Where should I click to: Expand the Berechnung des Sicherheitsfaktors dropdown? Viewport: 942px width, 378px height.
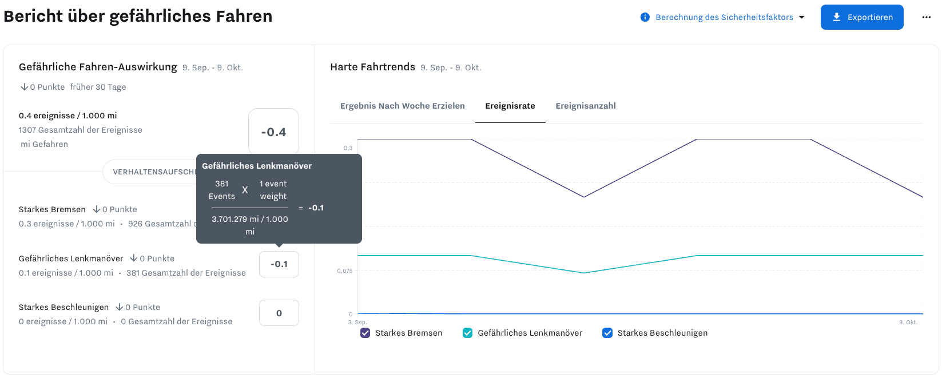(x=724, y=17)
